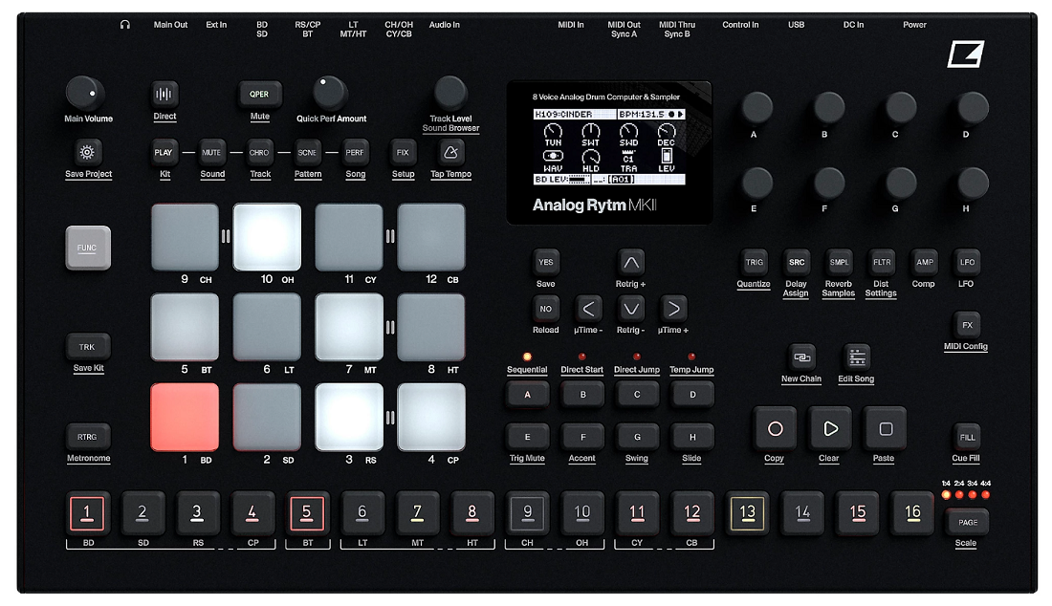This screenshot has height=606, width=1052.
Task: Click the Play button labeled Clear
Action: pyautogui.click(x=830, y=428)
